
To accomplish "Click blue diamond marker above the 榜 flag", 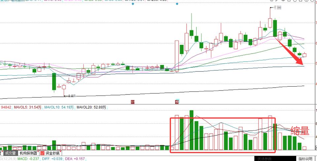I will (x=177, y=4).
